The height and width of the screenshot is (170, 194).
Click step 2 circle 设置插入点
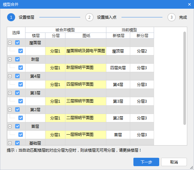coord(89,17)
